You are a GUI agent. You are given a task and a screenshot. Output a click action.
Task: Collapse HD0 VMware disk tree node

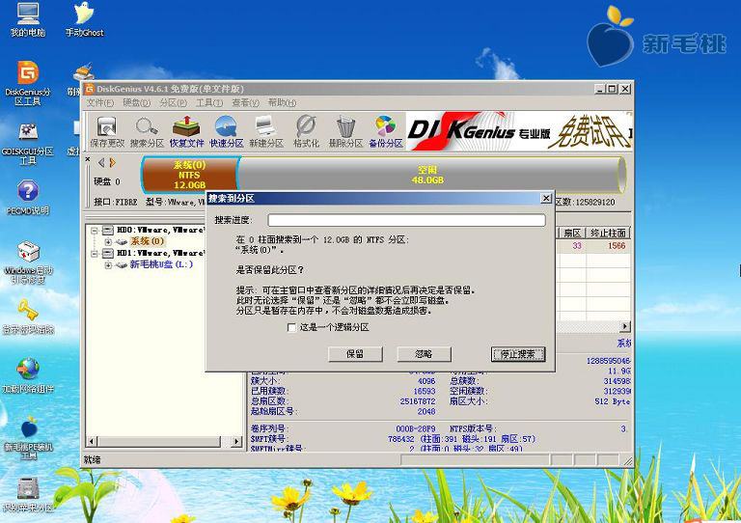pyautogui.click(x=94, y=230)
